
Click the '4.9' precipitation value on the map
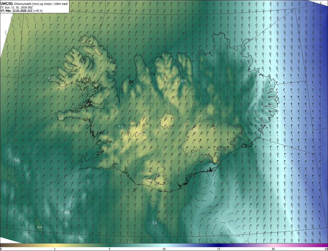point(121,126)
